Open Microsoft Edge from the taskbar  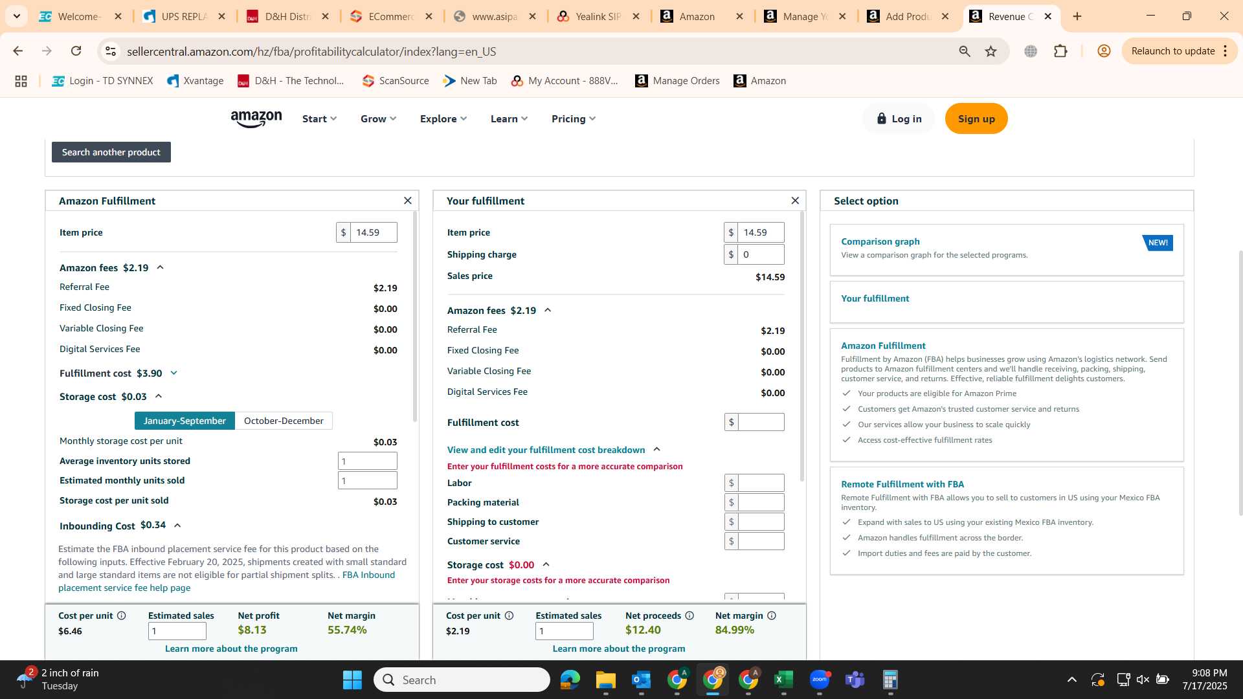pos(570,680)
